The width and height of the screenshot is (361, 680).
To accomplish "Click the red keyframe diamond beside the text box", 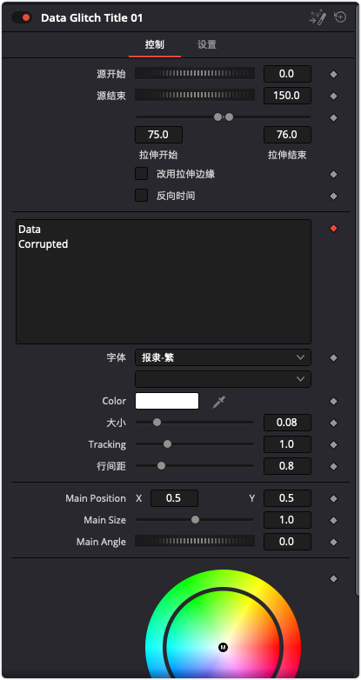I will (333, 228).
